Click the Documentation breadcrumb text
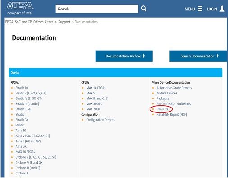This screenshot has height=178, width=228. click(x=86, y=22)
